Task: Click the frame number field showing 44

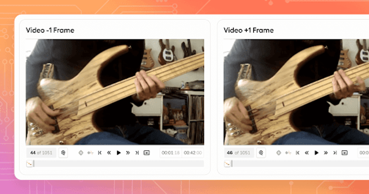Action: (x=41, y=153)
